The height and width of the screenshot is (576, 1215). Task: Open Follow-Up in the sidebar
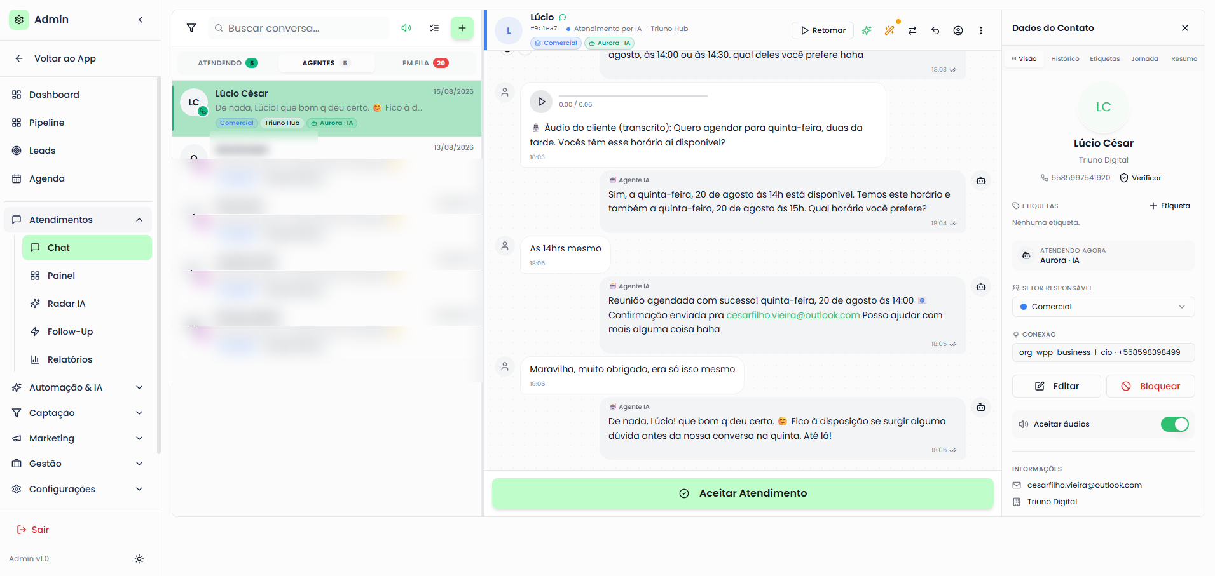(x=87, y=332)
